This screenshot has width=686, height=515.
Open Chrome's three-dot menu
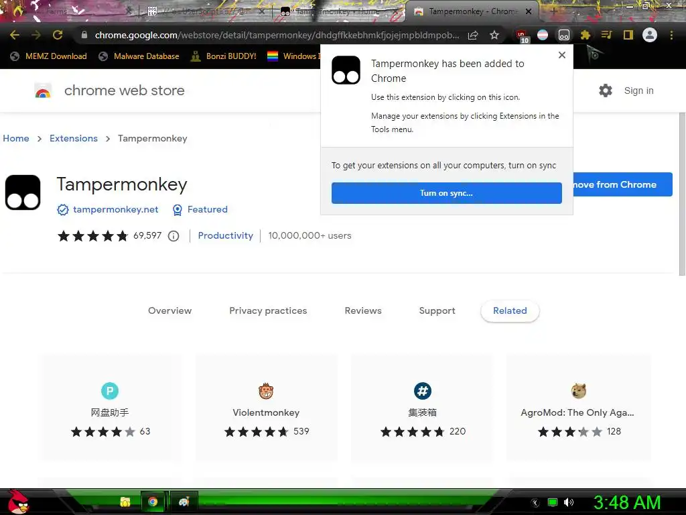[x=671, y=35]
